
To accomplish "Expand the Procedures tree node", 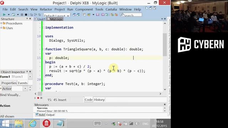I will click(x=1, y=23).
